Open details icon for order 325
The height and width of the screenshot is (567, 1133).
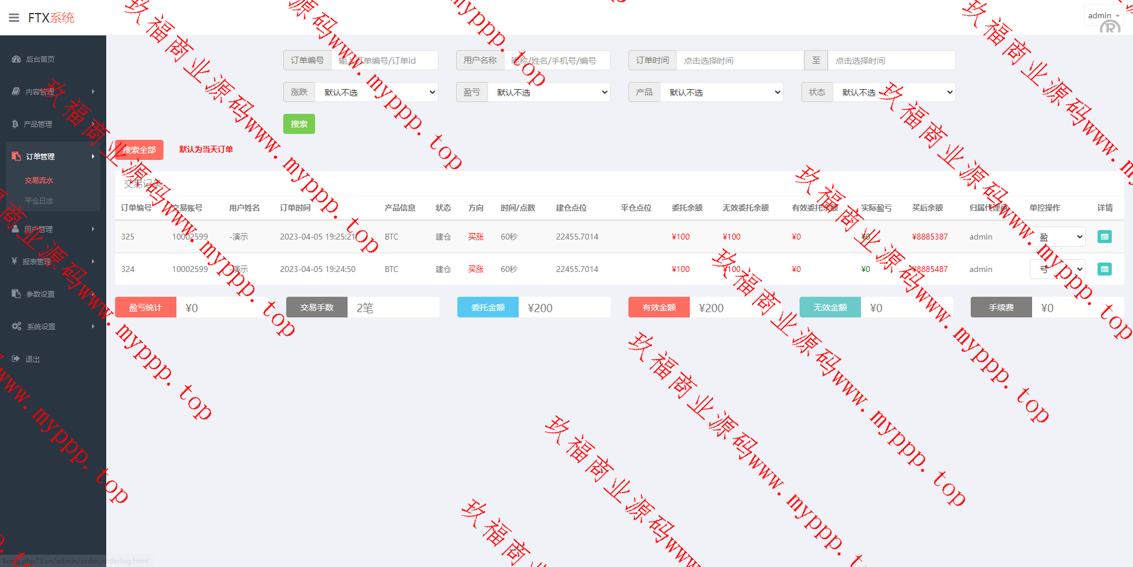tap(1104, 237)
